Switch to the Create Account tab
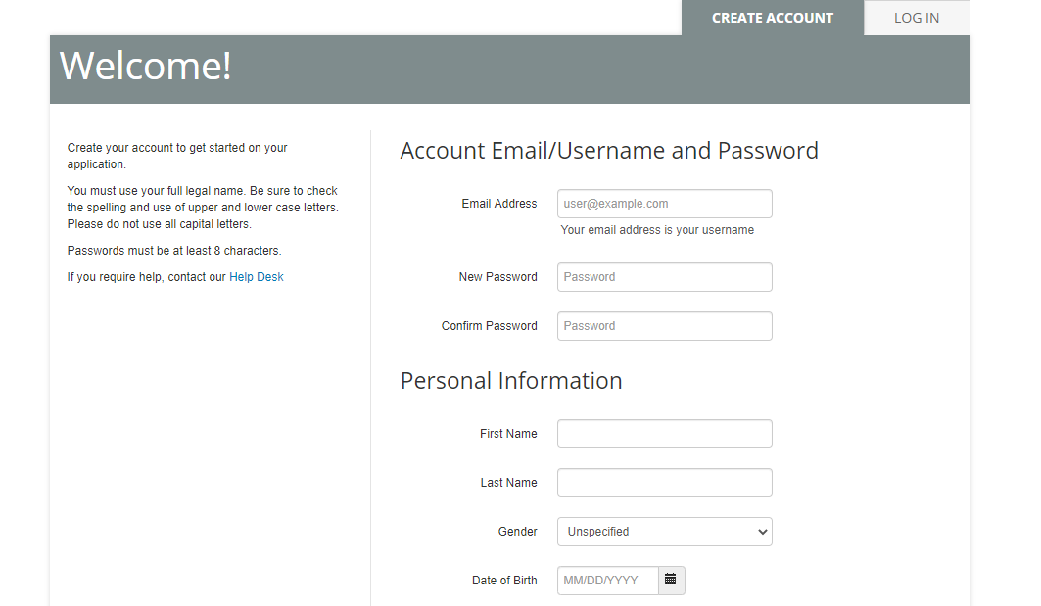 pos(772,18)
